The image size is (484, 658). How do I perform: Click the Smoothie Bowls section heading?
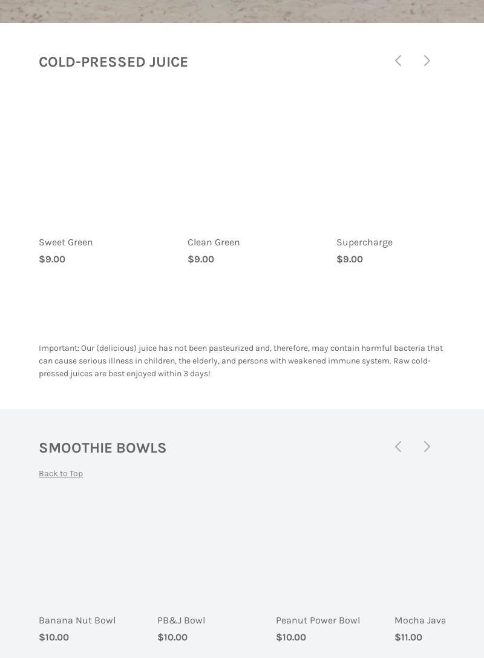102,448
